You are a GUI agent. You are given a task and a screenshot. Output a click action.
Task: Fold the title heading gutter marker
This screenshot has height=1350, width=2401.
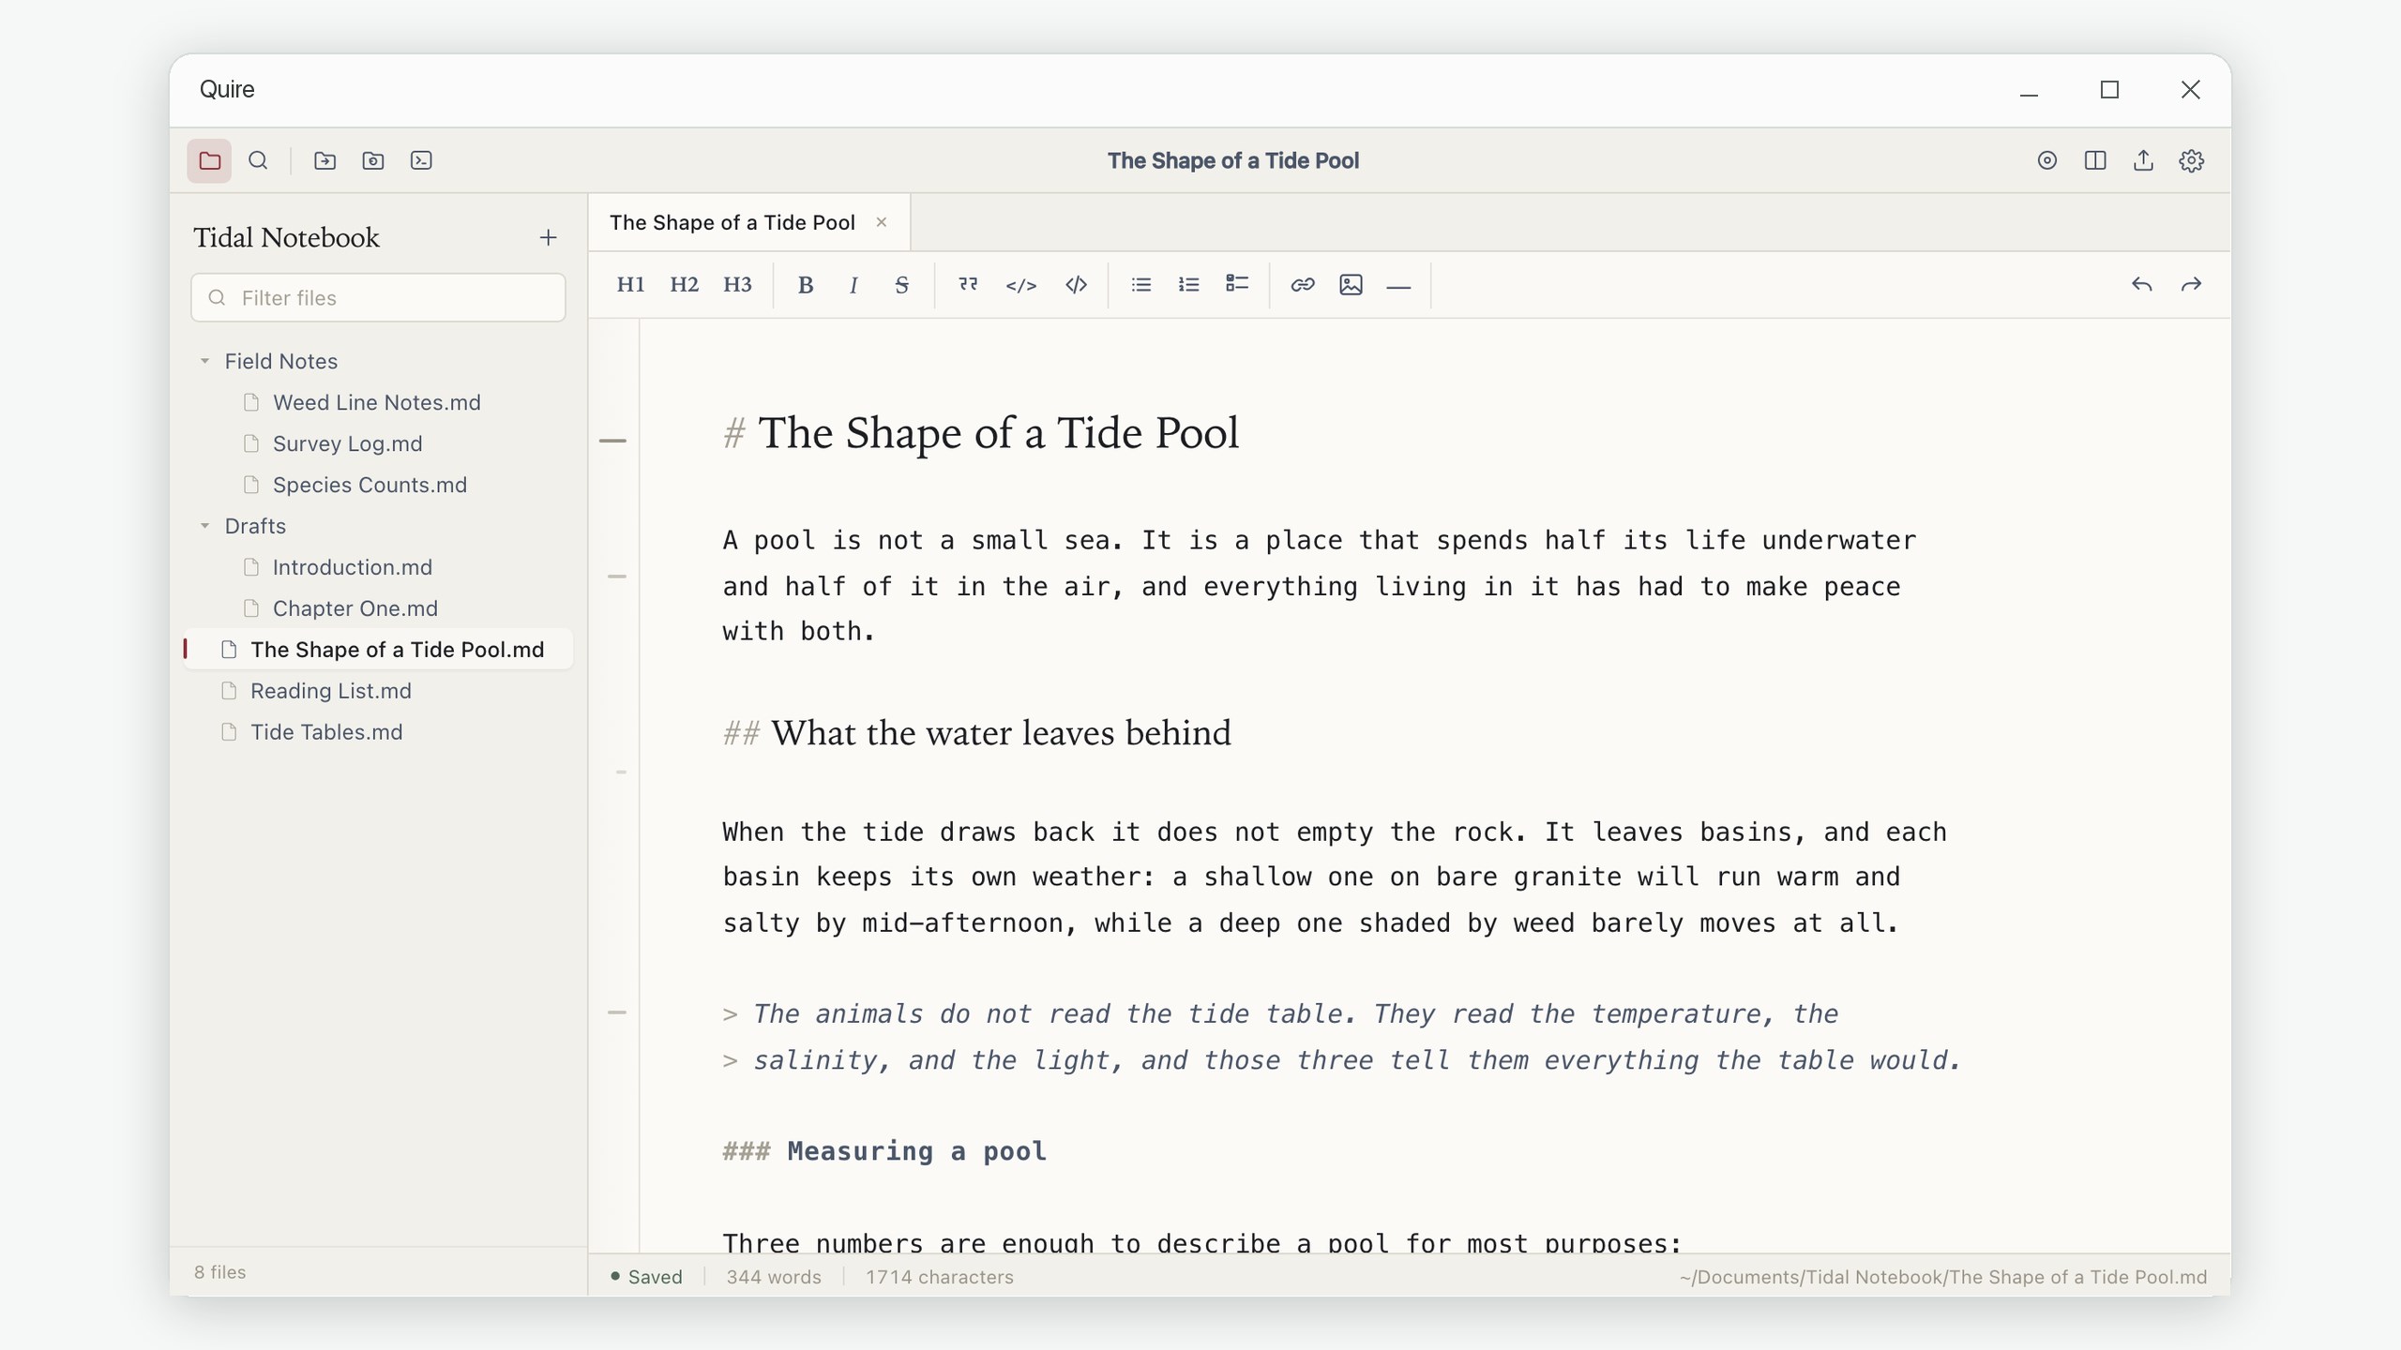(x=612, y=441)
